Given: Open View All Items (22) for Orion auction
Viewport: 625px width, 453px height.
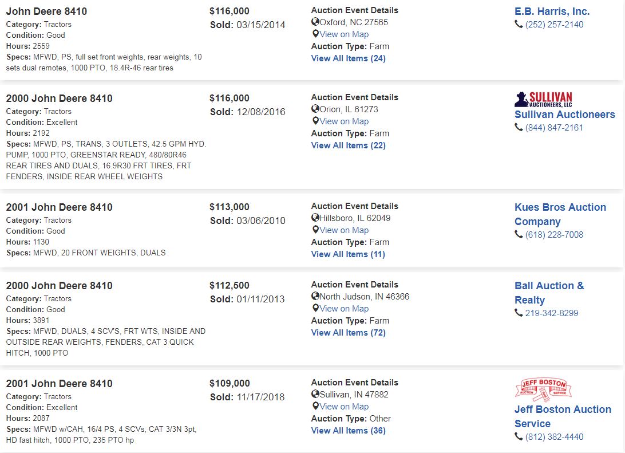Looking at the screenshot, I should coord(349,145).
